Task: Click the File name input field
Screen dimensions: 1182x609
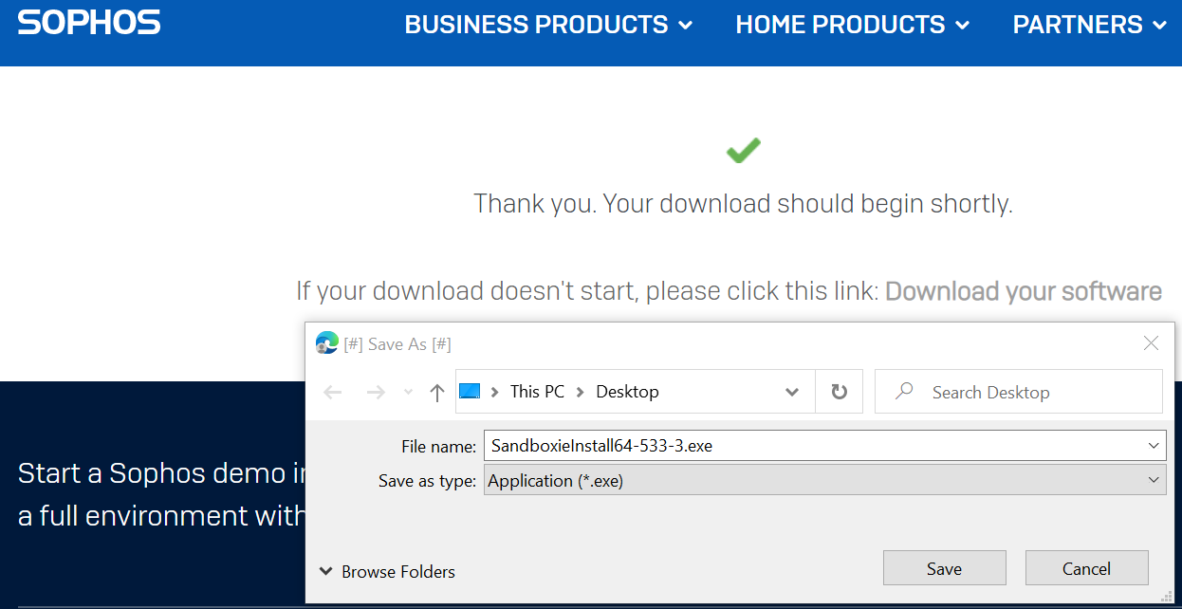Action: (x=824, y=446)
